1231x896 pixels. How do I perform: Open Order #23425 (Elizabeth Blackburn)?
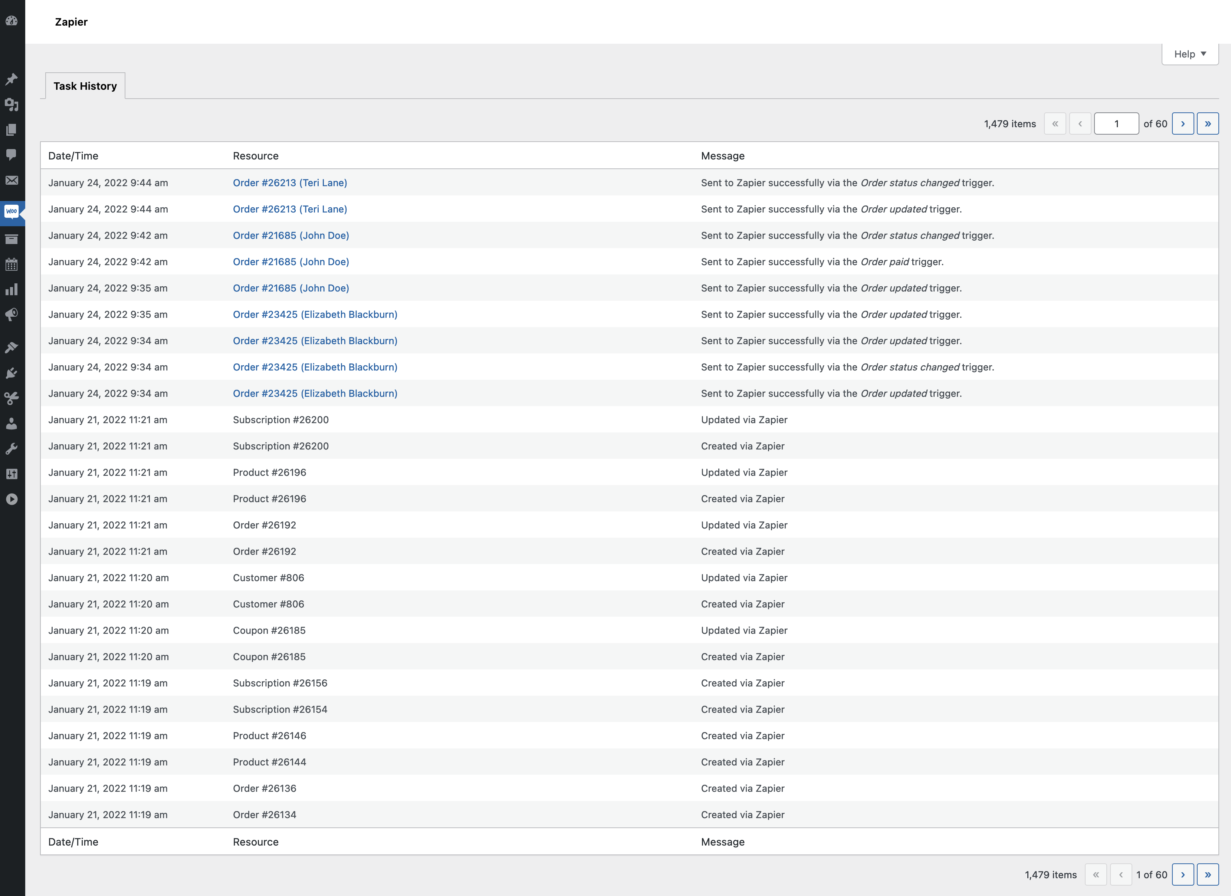tap(315, 314)
